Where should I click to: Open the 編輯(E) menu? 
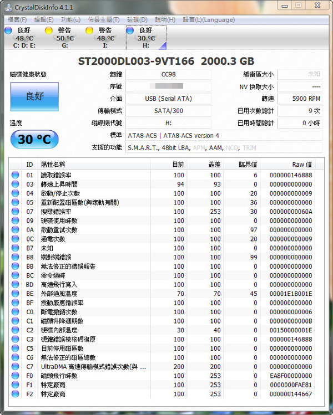(44, 19)
